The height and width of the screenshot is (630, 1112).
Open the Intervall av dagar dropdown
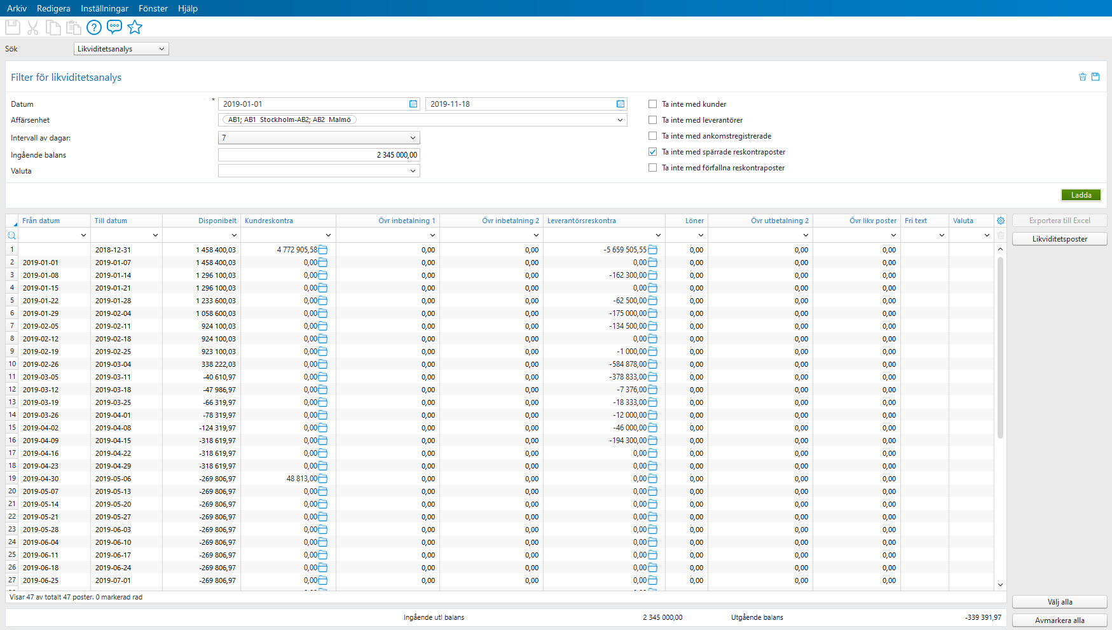pos(413,138)
